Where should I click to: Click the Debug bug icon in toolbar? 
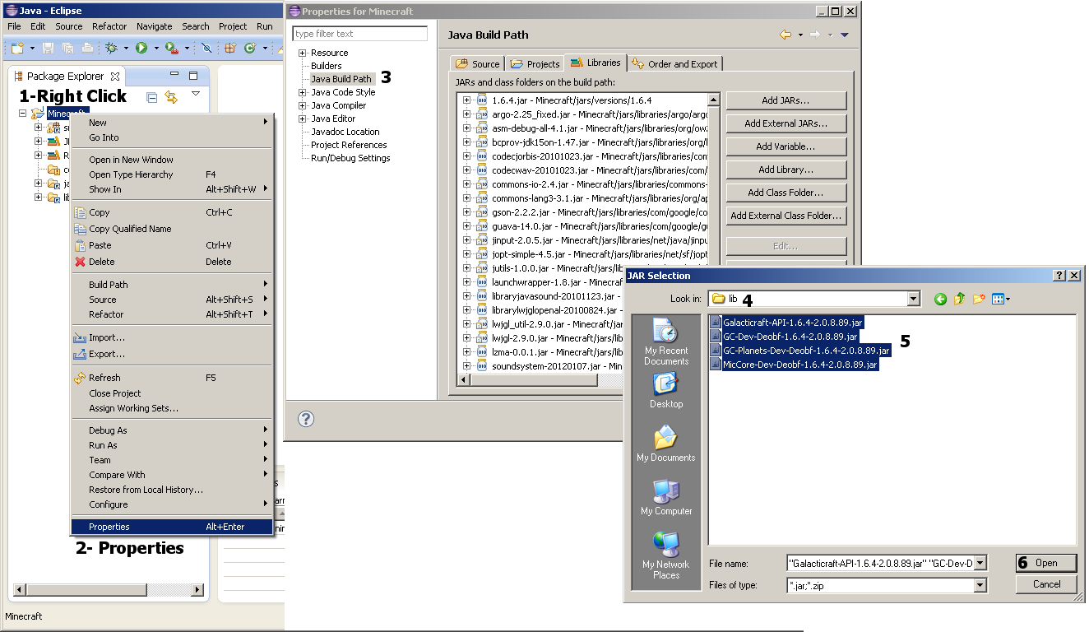pyautogui.click(x=112, y=49)
